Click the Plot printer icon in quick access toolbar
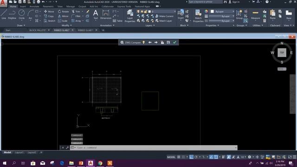The image size is (297, 167). pos(39,2)
